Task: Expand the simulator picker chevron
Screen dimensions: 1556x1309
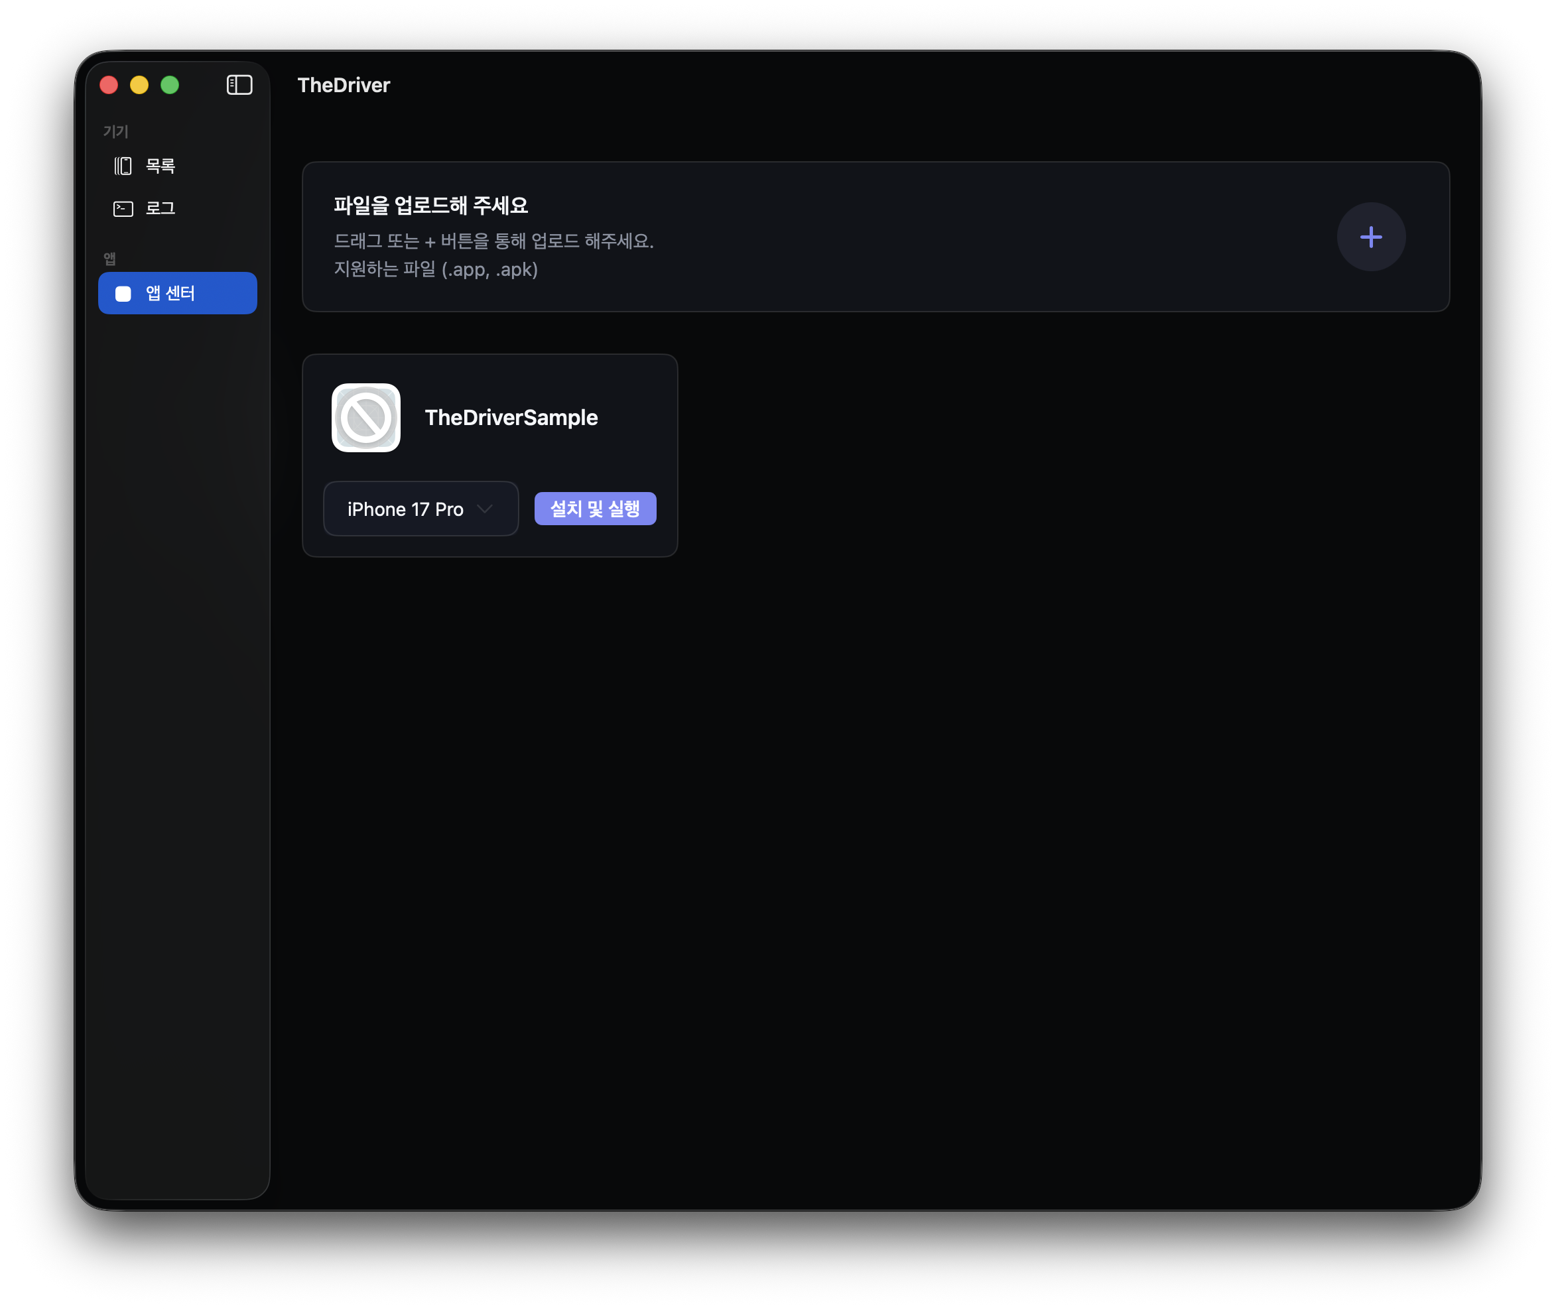Action: point(486,509)
